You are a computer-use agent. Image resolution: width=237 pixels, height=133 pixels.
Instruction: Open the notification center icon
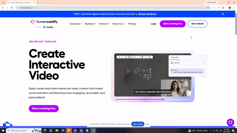[234, 130]
